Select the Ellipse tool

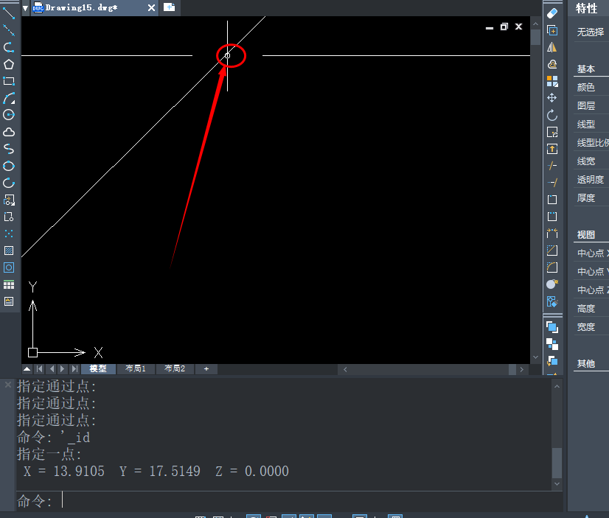pos(9,166)
